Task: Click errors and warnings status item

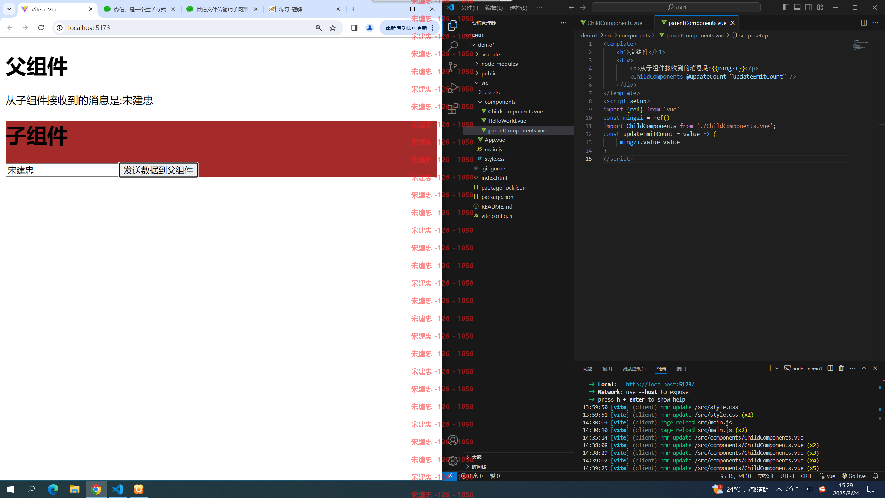Action: [472, 476]
